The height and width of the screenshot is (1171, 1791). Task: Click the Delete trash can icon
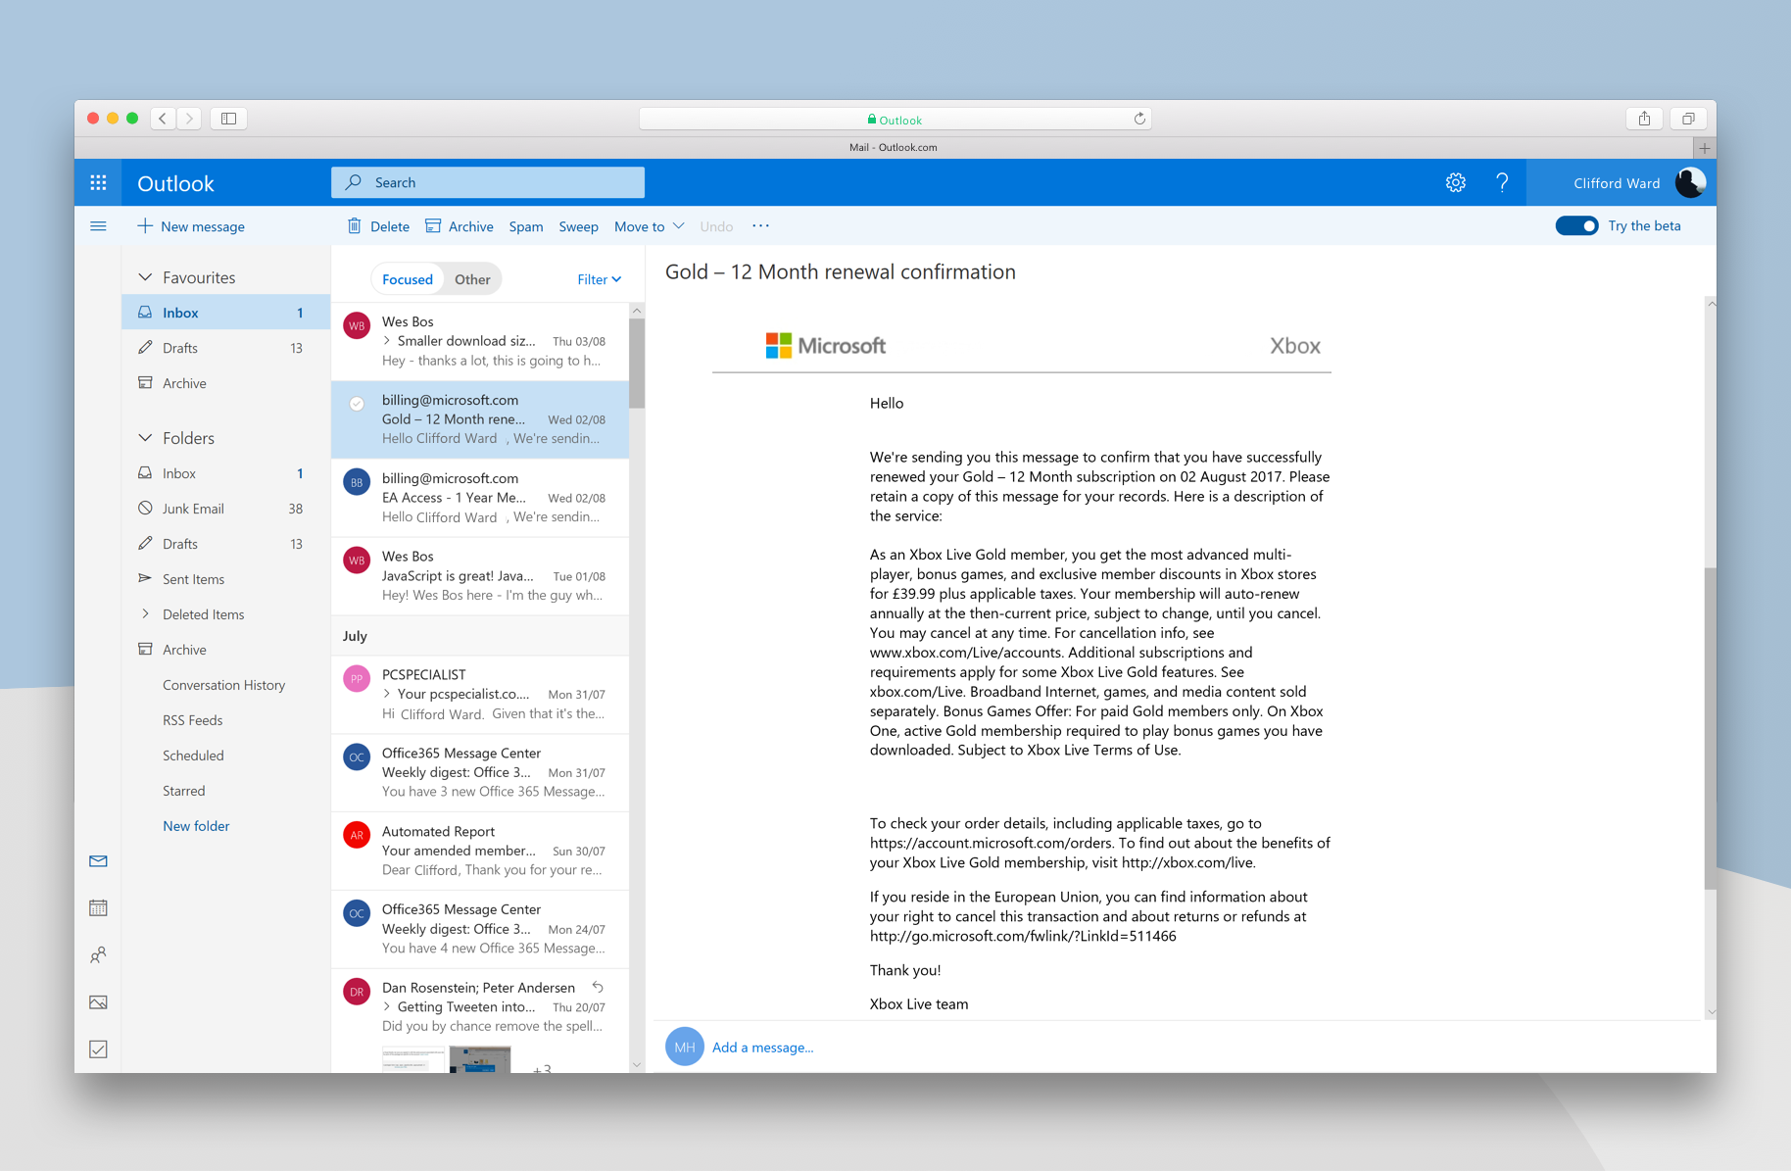[354, 226]
